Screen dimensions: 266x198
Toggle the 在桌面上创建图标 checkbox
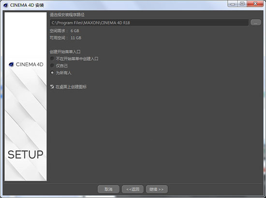point(52,87)
